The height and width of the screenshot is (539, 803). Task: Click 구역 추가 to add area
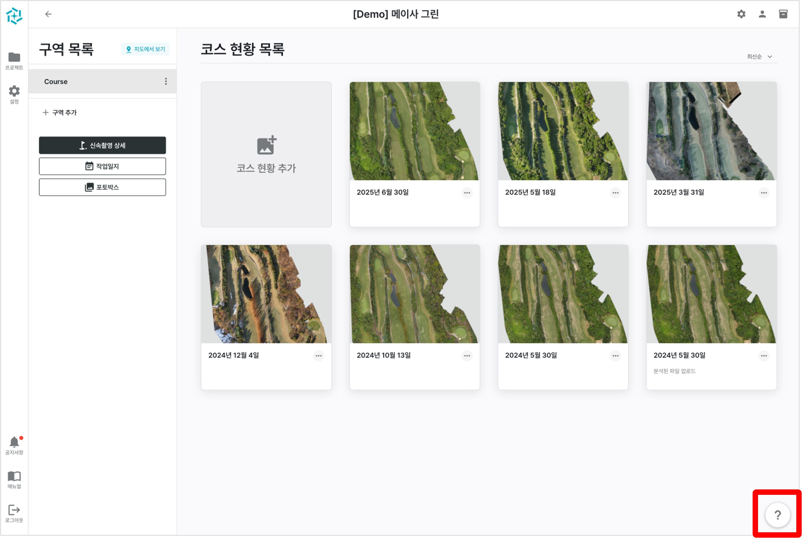tap(60, 112)
